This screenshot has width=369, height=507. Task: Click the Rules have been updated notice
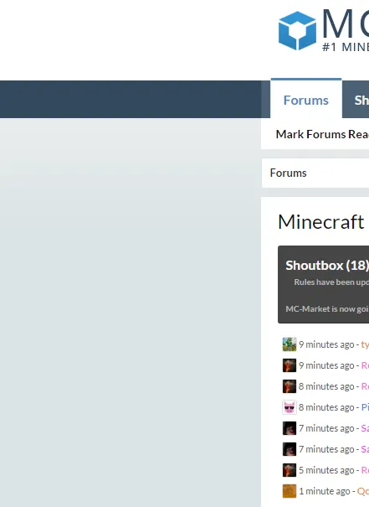pos(331,282)
